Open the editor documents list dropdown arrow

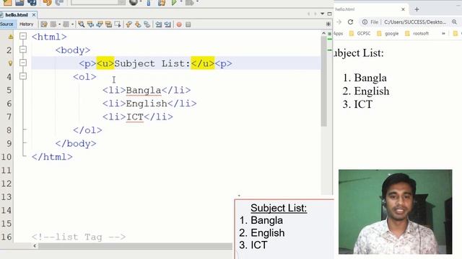point(323,14)
